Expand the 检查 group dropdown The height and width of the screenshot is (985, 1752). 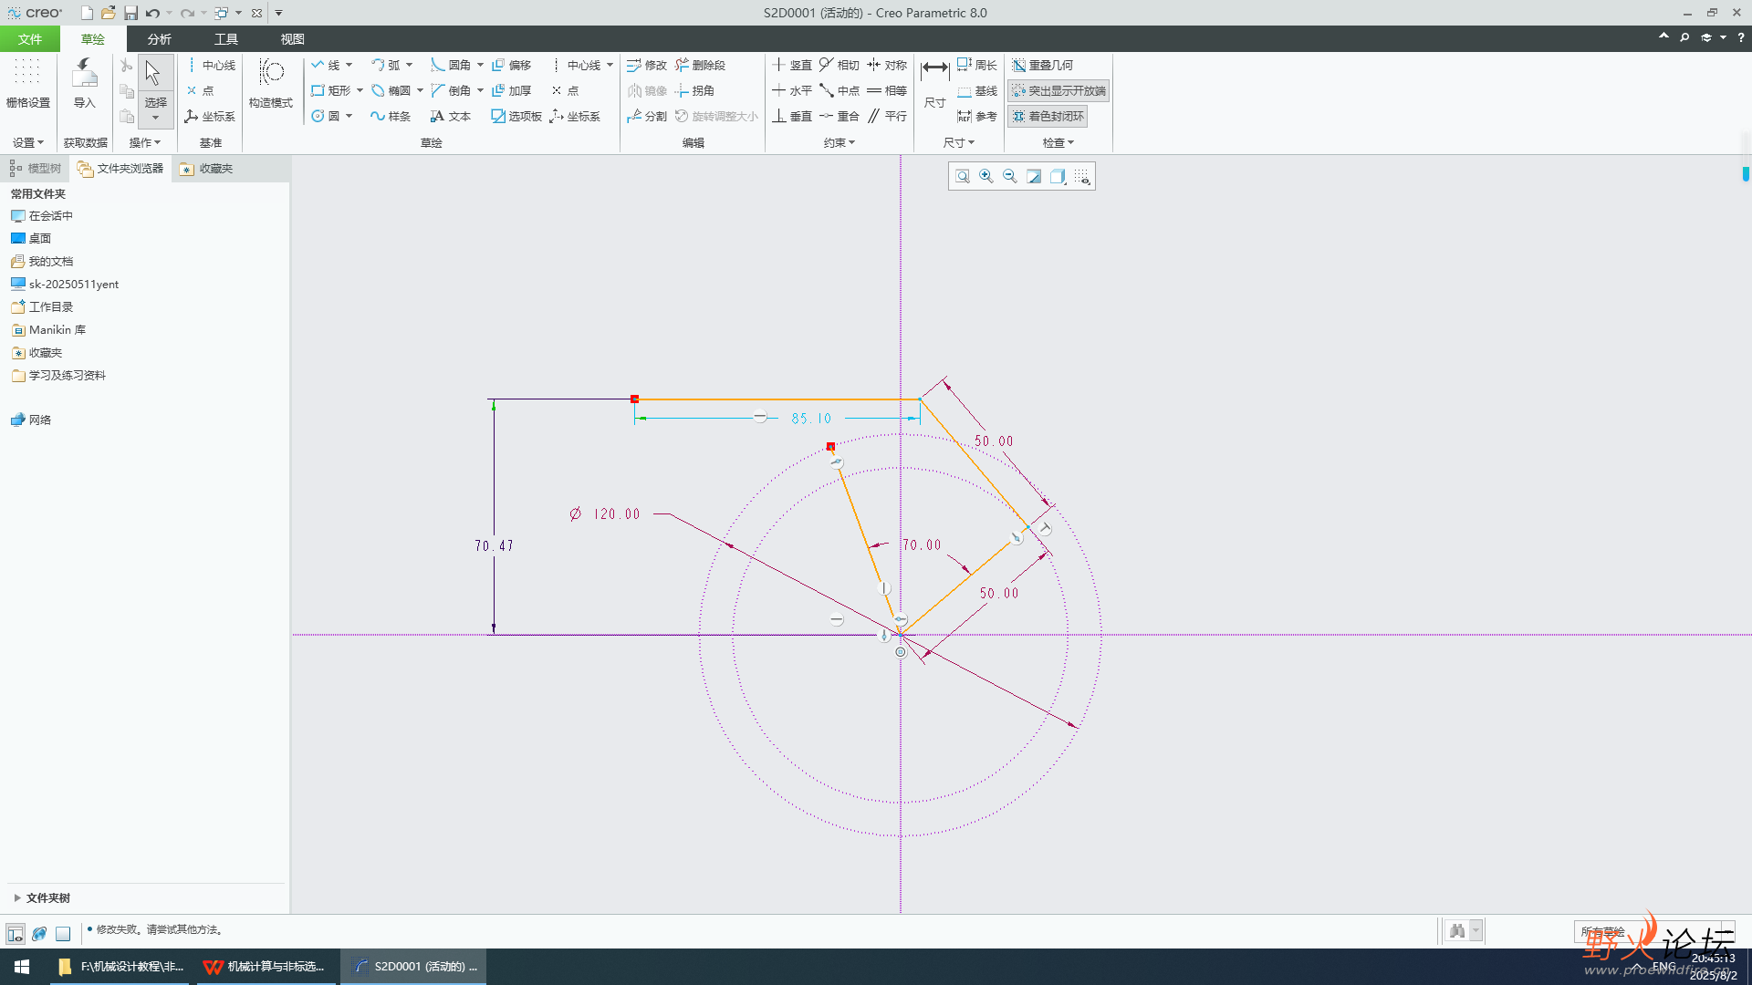coord(1058,142)
